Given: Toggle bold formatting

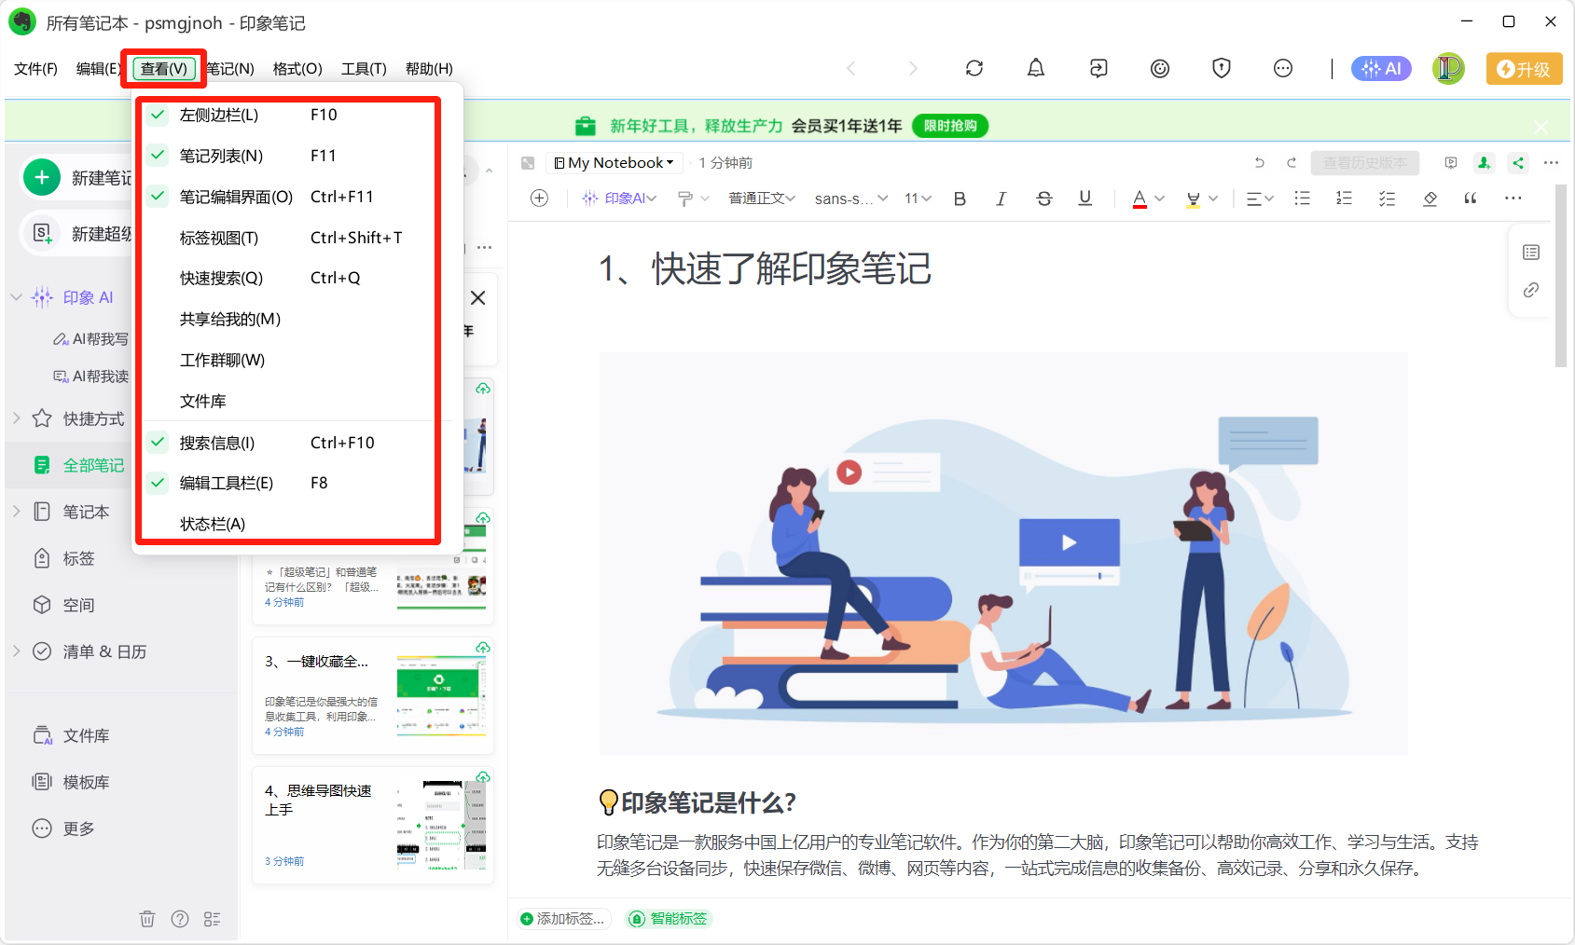Looking at the screenshot, I should pos(960,199).
